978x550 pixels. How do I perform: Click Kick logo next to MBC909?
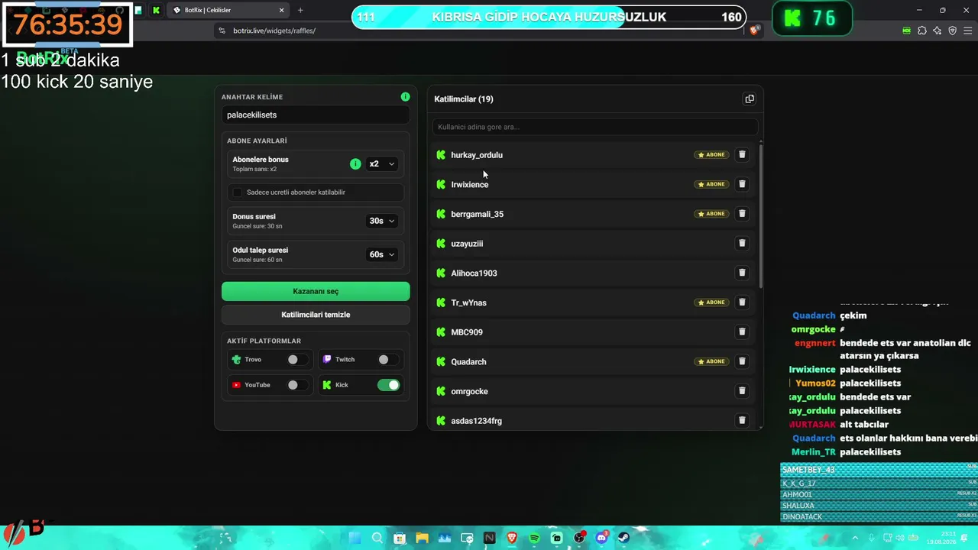coord(441,332)
